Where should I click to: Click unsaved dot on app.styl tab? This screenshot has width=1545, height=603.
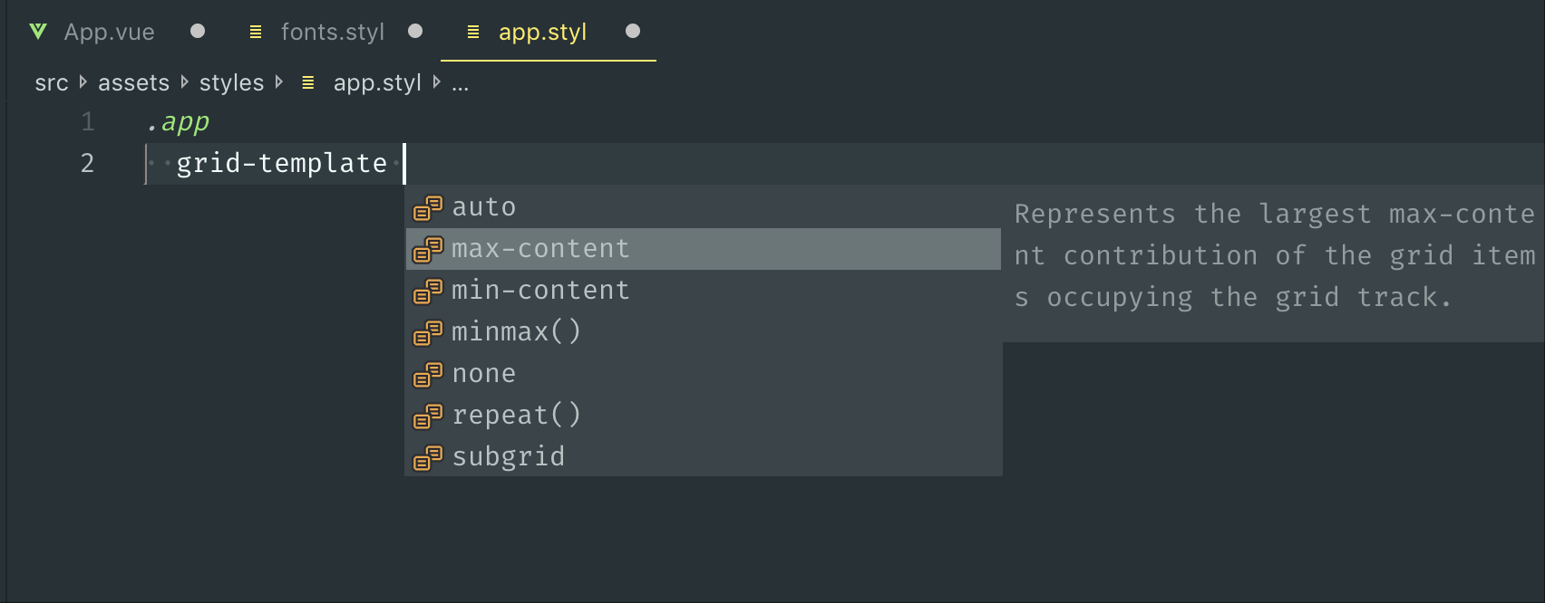click(633, 31)
